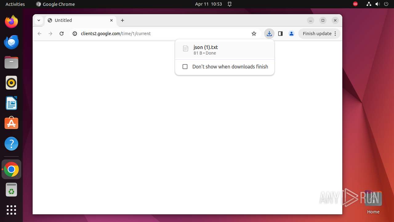Open the Chrome downloads toolbar icon
Viewport: 394px width, 222px height.
269,34
